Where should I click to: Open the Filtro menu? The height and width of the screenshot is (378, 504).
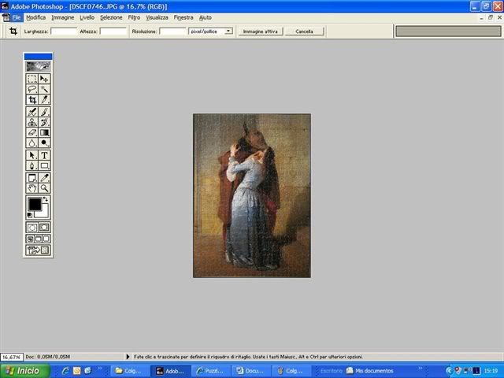[x=134, y=17]
